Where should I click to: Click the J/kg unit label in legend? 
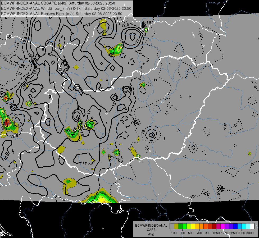[x=151, y=234]
